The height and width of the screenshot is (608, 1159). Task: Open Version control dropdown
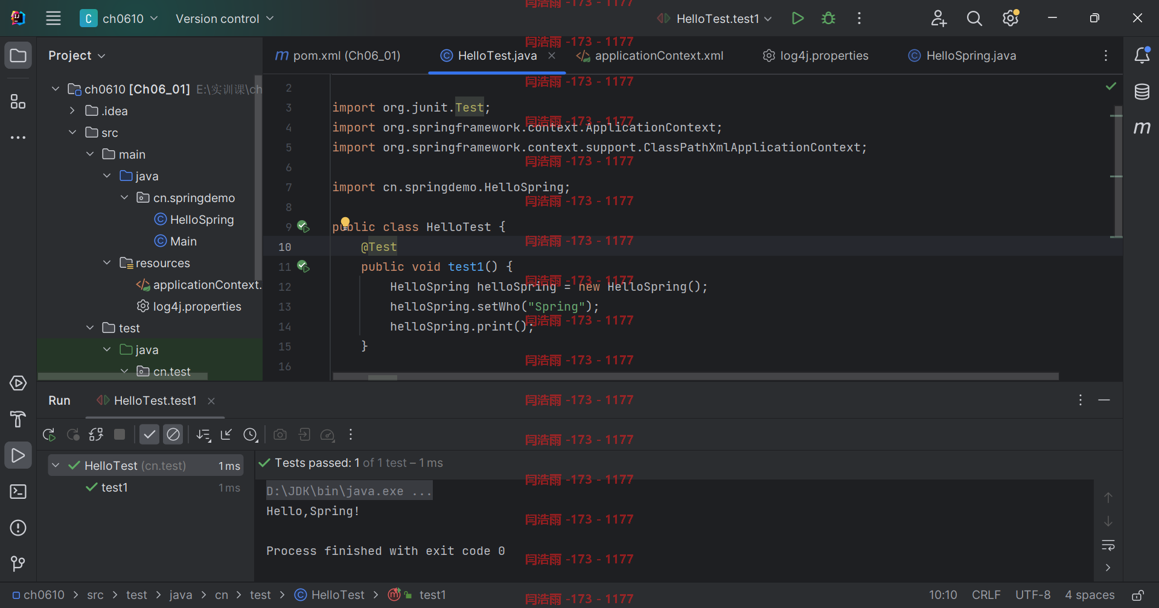[x=225, y=19]
